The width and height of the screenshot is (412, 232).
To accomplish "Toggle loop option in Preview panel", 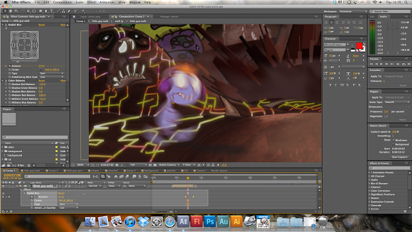I will pos(404,64).
